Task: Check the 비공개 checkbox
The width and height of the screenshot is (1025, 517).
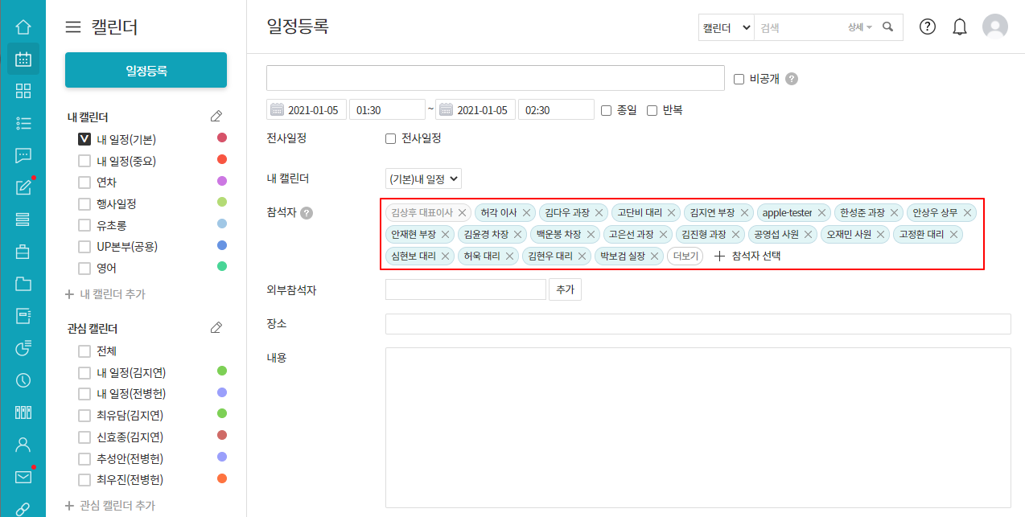Action: pos(739,79)
